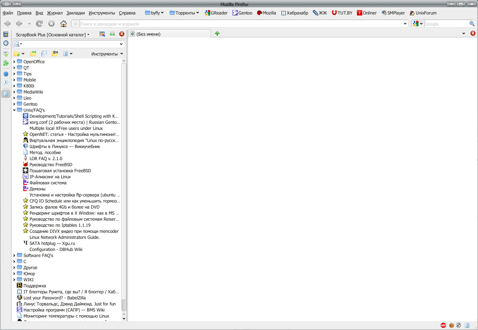
Task: Open the address bar history dropdown
Action: pos(405,24)
